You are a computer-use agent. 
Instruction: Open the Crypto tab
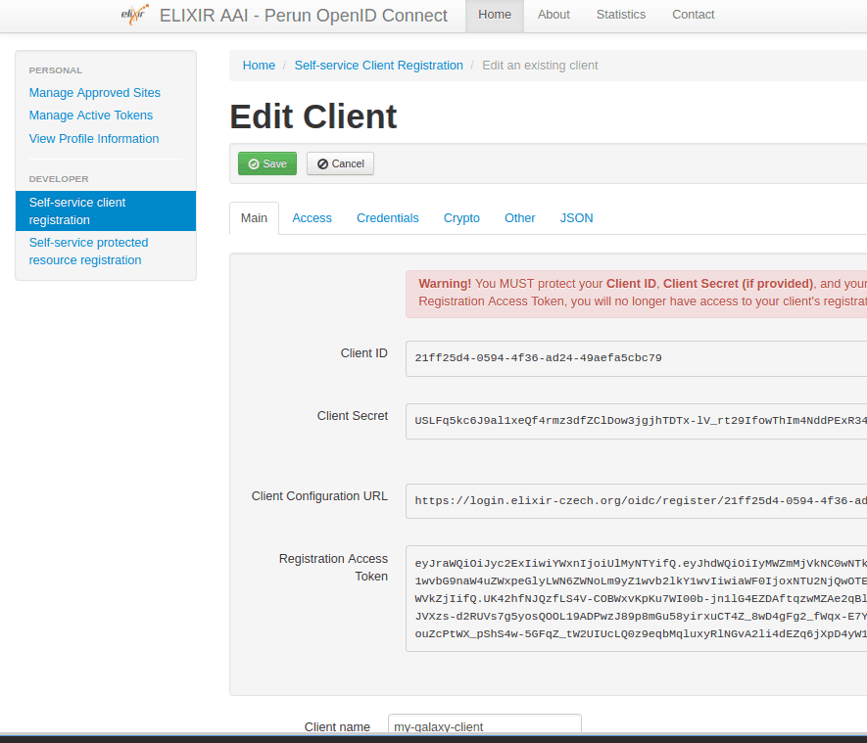[461, 218]
